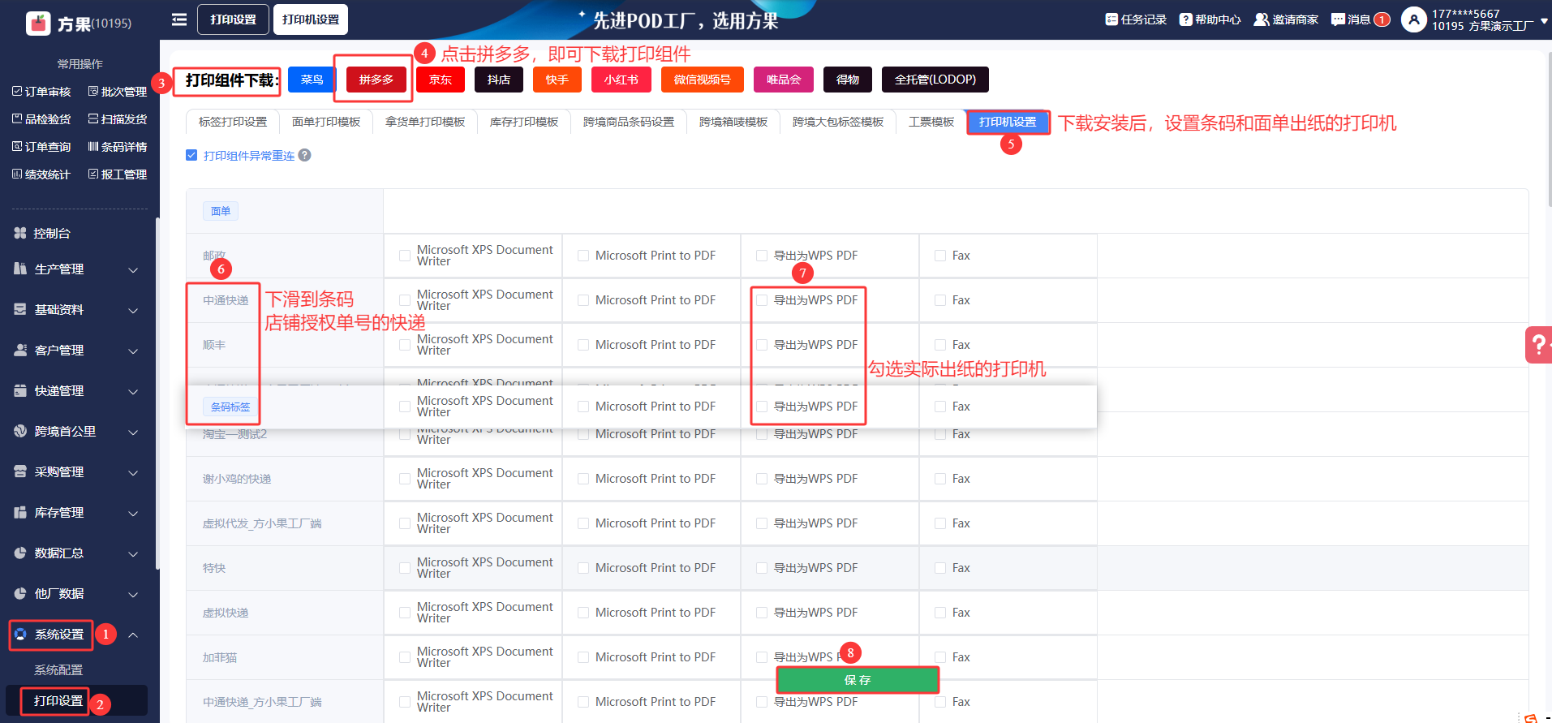Screen dimensions: 1552x723
Task: Open the red floating question-mark help button
Action: pyautogui.click(x=1539, y=345)
